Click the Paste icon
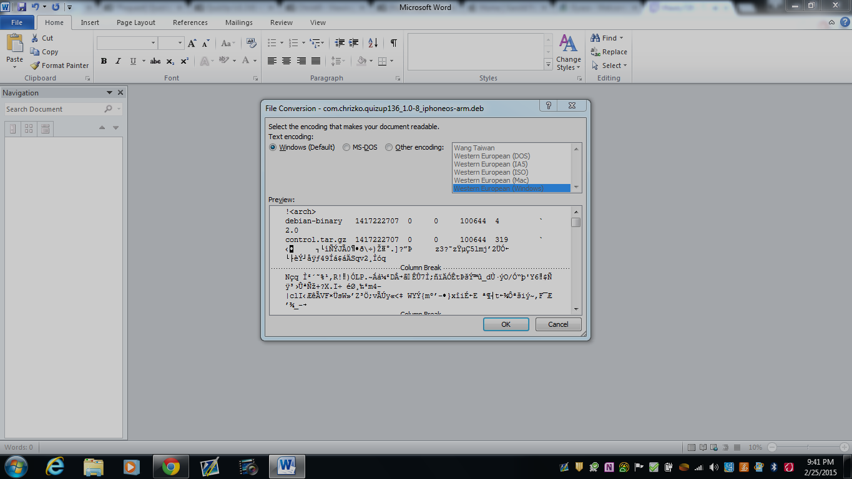This screenshot has height=479, width=852. coord(14,44)
